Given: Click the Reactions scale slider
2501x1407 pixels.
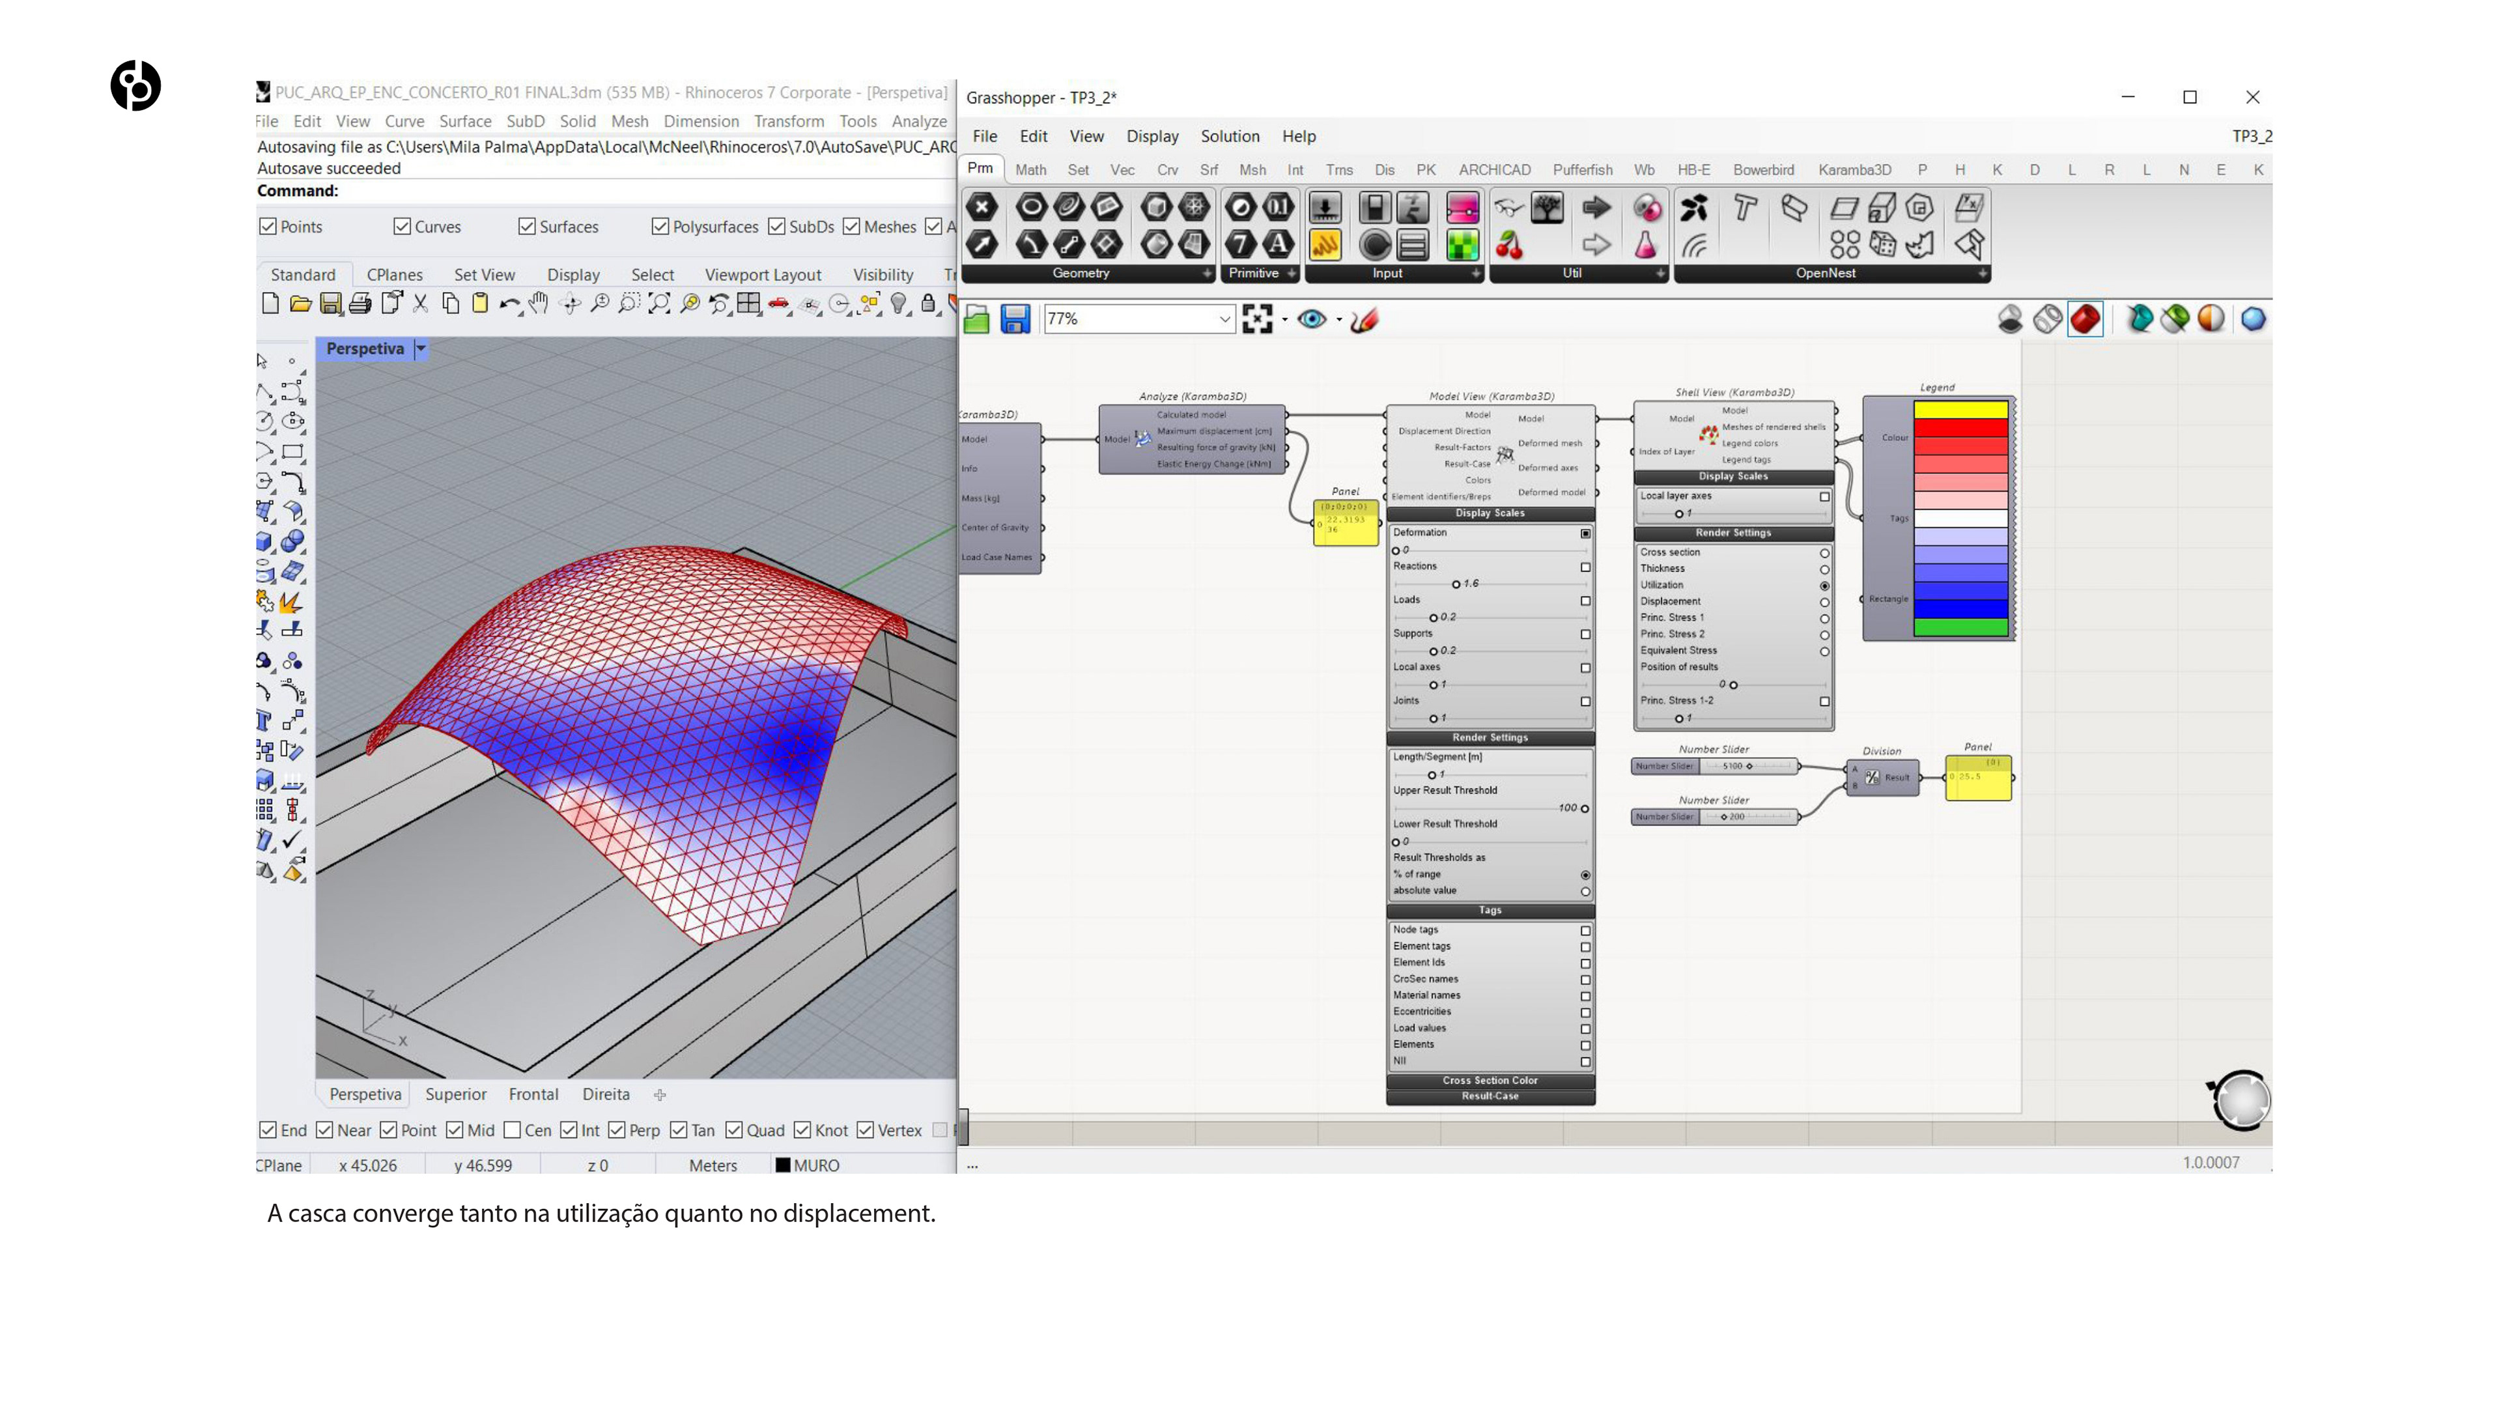Looking at the screenshot, I should (1456, 584).
